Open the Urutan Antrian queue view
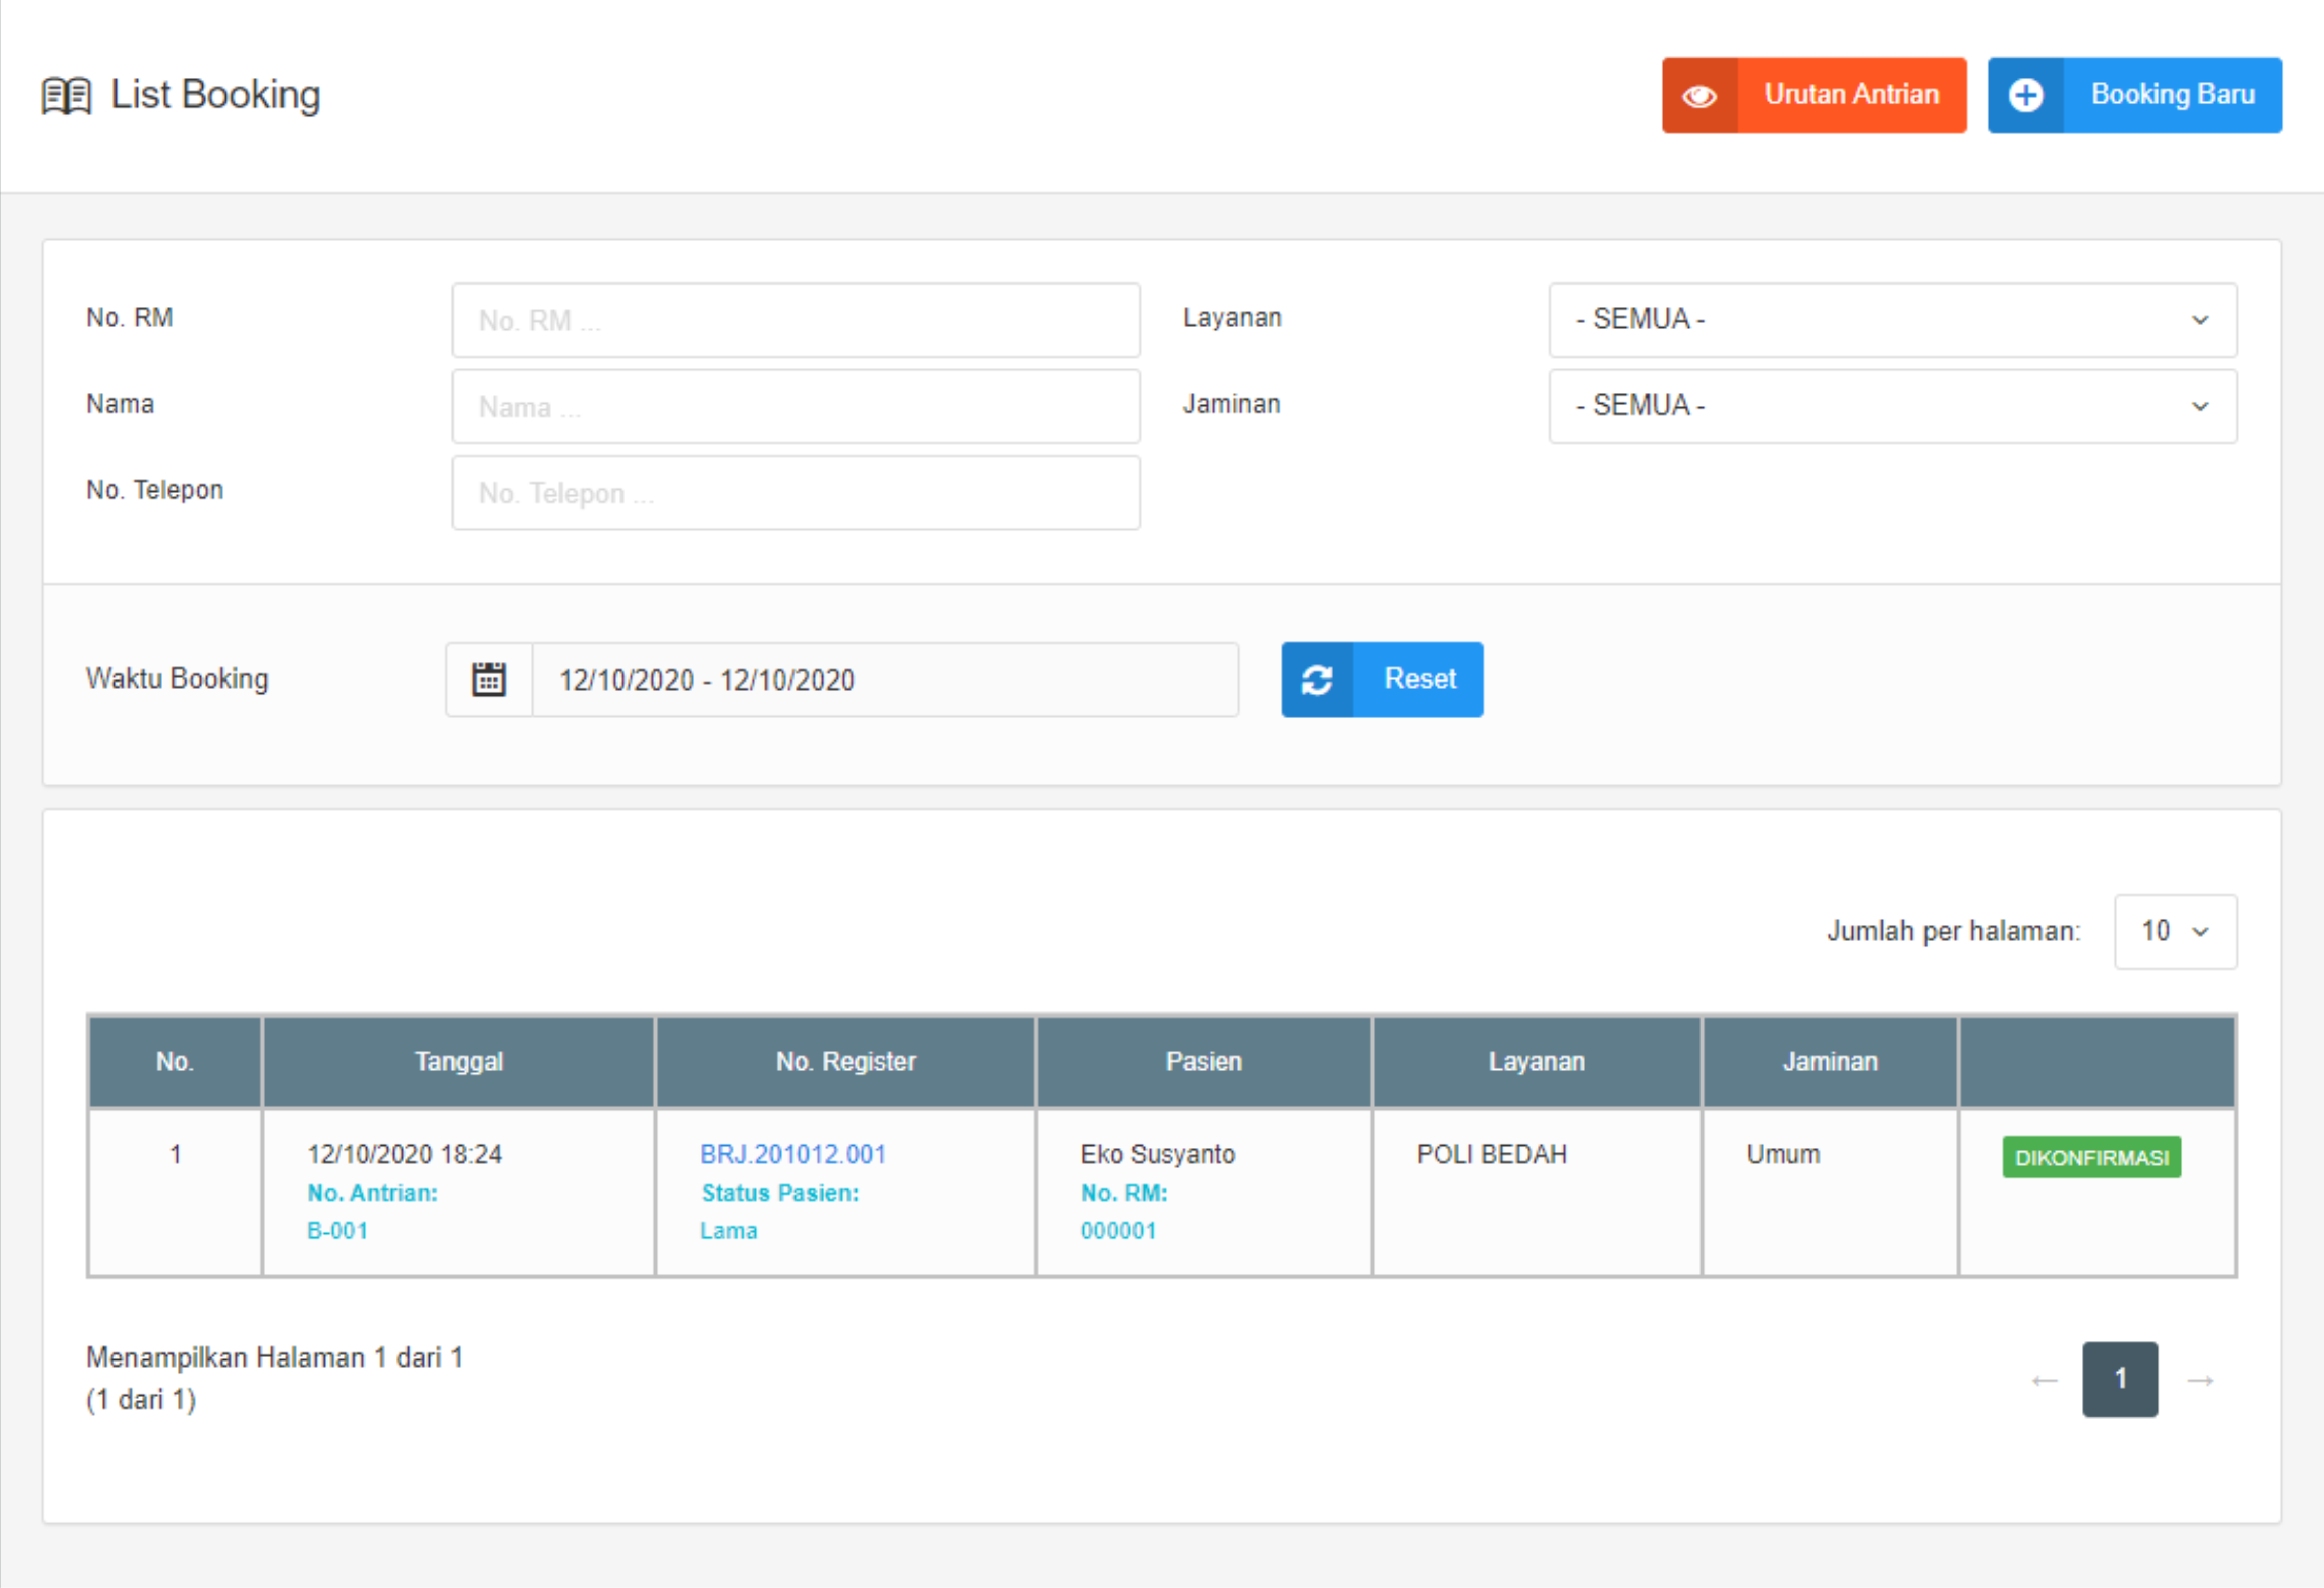 click(x=1850, y=95)
